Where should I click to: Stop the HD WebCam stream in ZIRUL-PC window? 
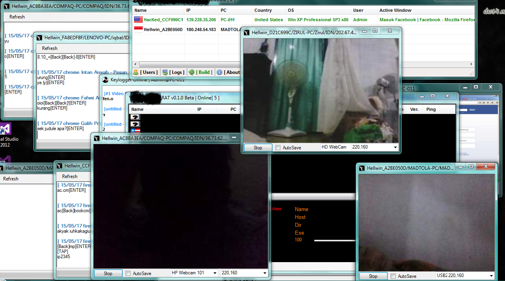[x=258, y=148]
